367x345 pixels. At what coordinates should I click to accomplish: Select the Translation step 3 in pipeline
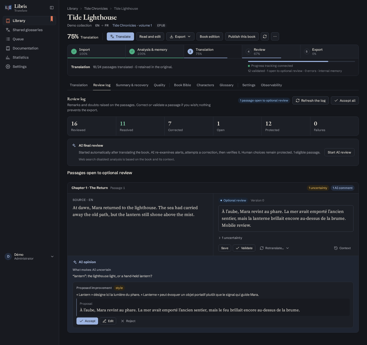click(213, 52)
